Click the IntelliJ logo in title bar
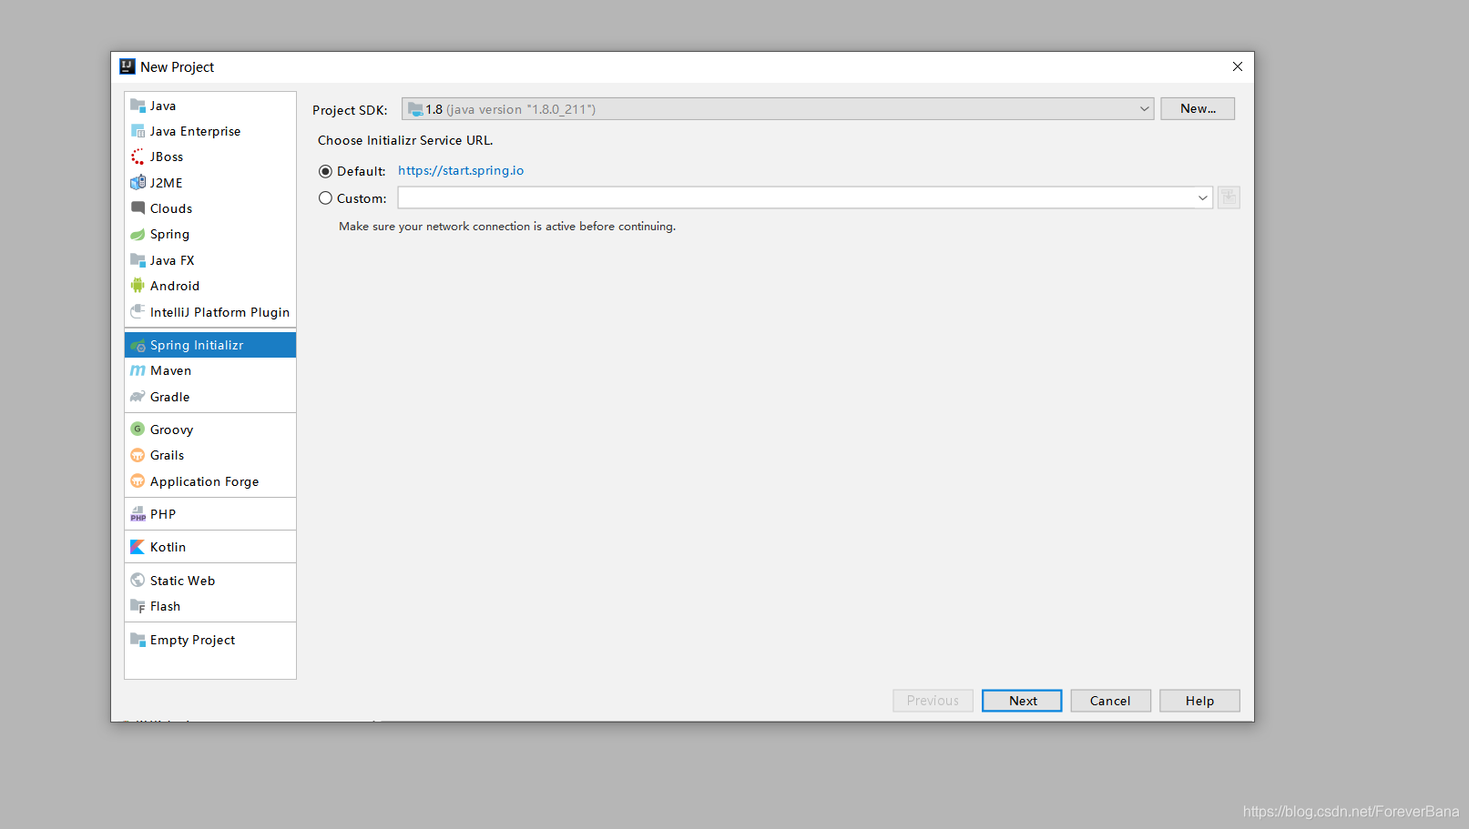The width and height of the screenshot is (1469, 829). coord(128,66)
